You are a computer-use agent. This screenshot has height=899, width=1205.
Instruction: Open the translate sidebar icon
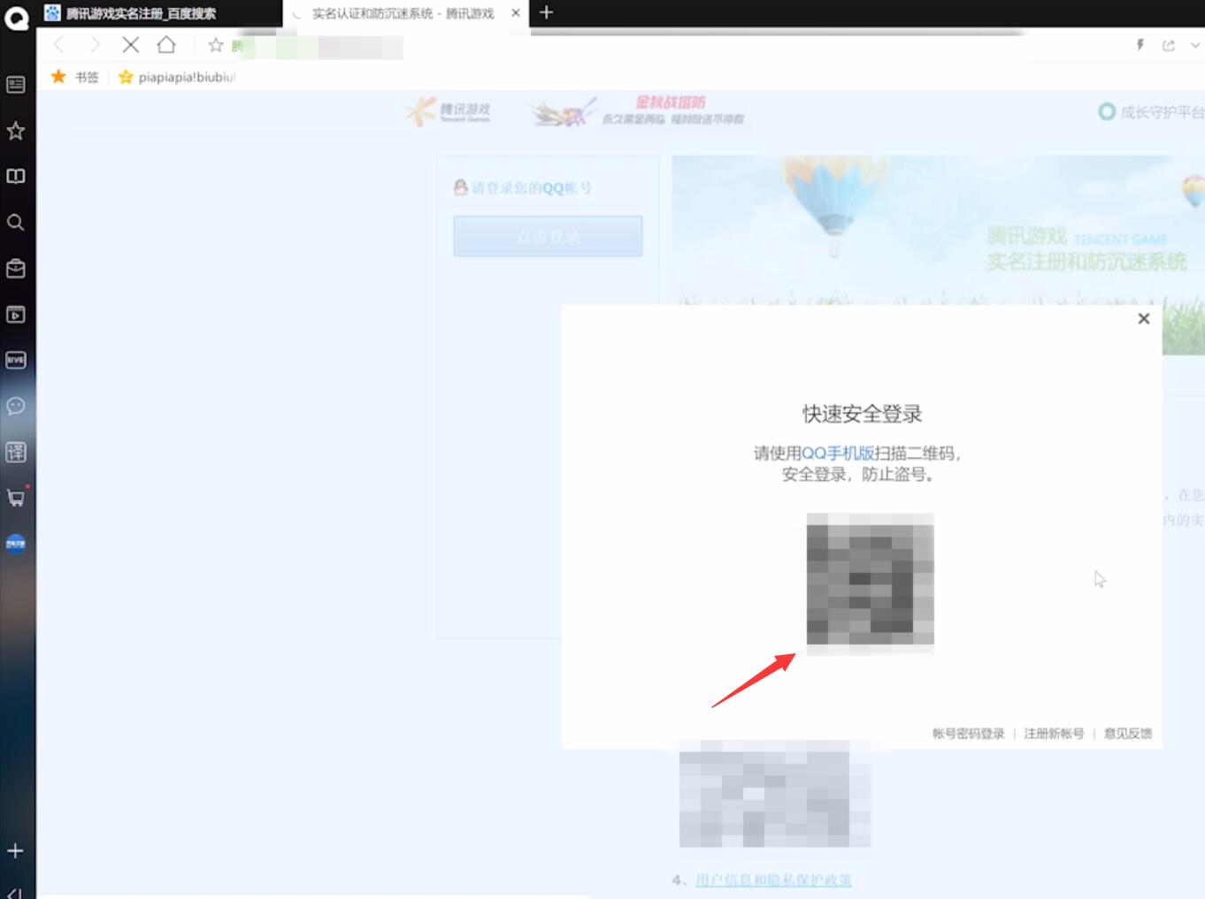pos(16,452)
